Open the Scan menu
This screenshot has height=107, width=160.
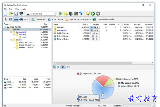[11, 9]
